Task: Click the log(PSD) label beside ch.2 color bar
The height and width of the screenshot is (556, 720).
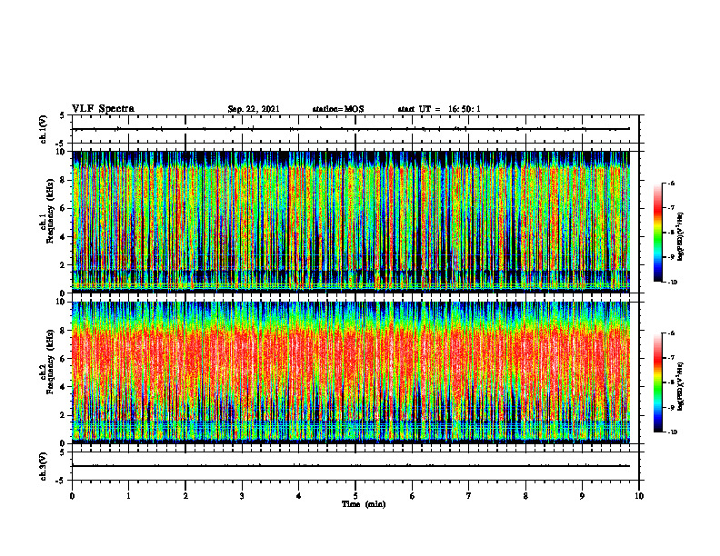Action: point(680,386)
